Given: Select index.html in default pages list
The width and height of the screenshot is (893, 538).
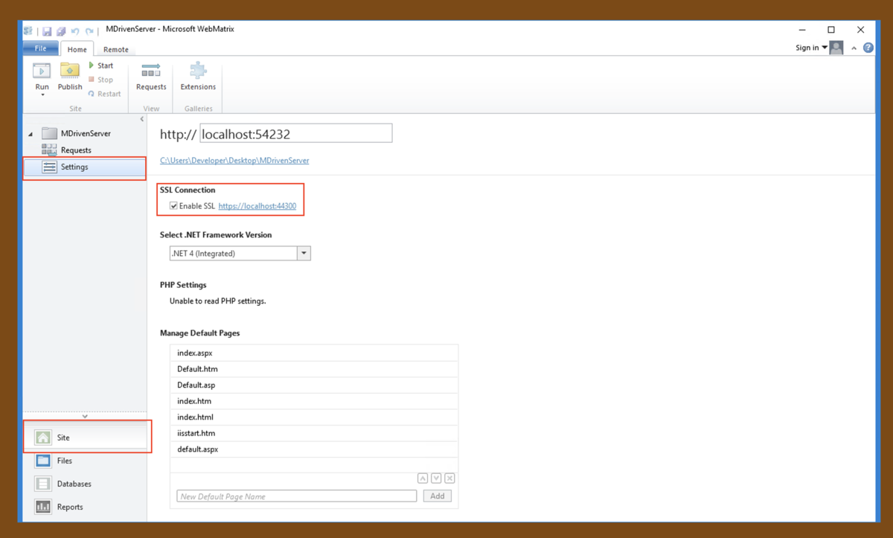Looking at the screenshot, I should pyautogui.click(x=314, y=417).
